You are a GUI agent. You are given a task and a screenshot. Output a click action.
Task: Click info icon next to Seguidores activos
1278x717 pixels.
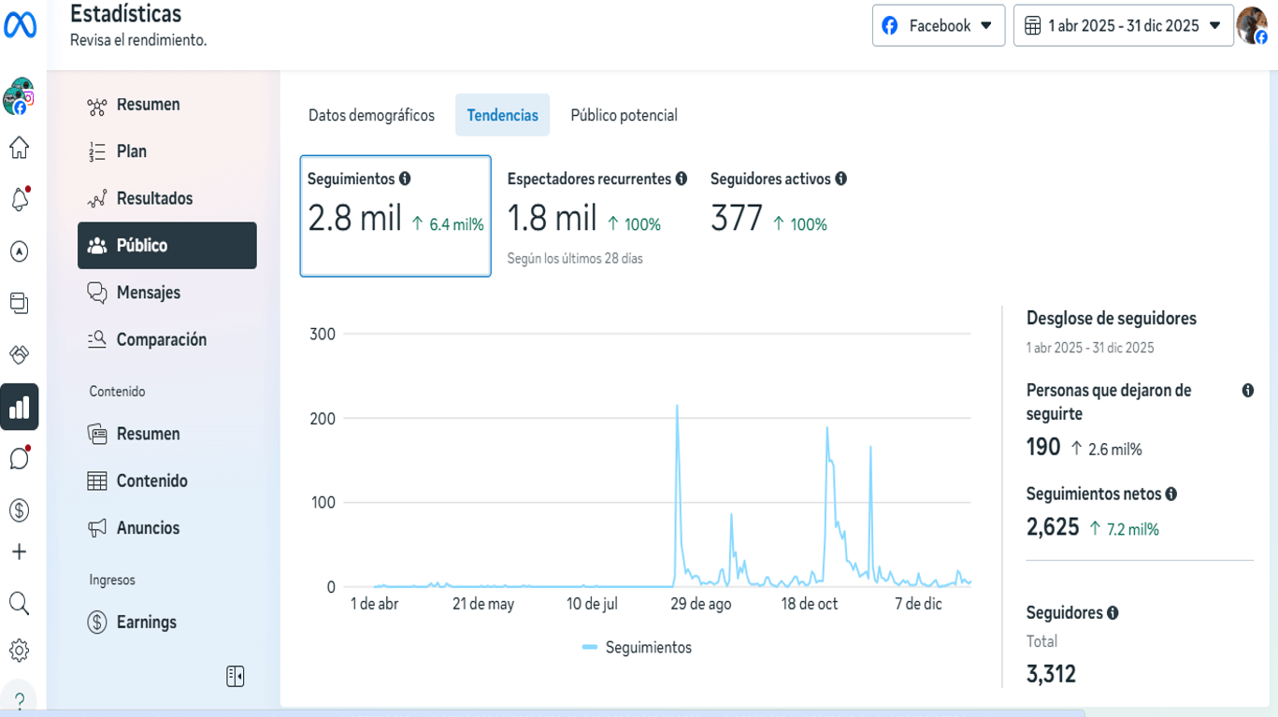coord(841,179)
